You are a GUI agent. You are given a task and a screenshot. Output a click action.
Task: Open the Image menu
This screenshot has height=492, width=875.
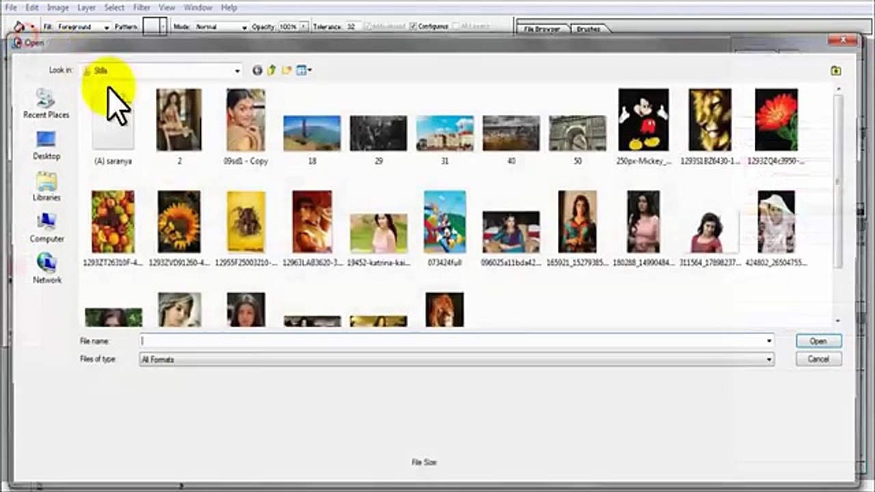pos(58,8)
